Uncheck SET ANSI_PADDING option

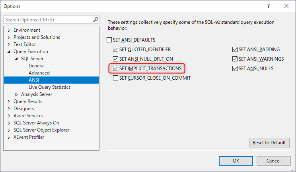click(x=235, y=50)
